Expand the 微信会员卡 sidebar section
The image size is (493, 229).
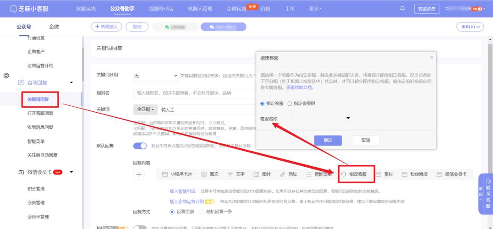point(71,172)
